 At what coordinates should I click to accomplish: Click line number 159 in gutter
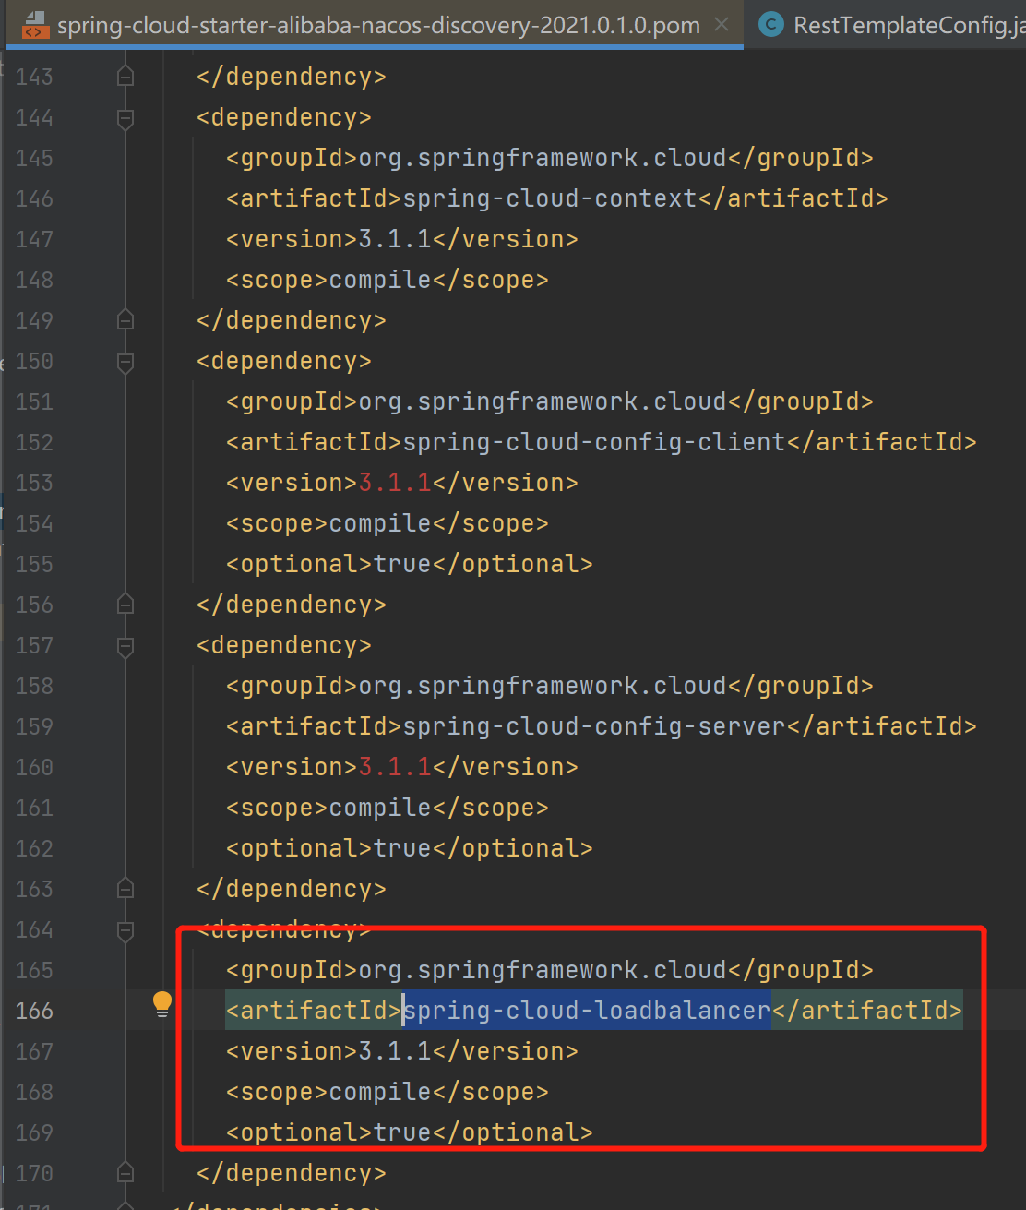pyautogui.click(x=34, y=726)
